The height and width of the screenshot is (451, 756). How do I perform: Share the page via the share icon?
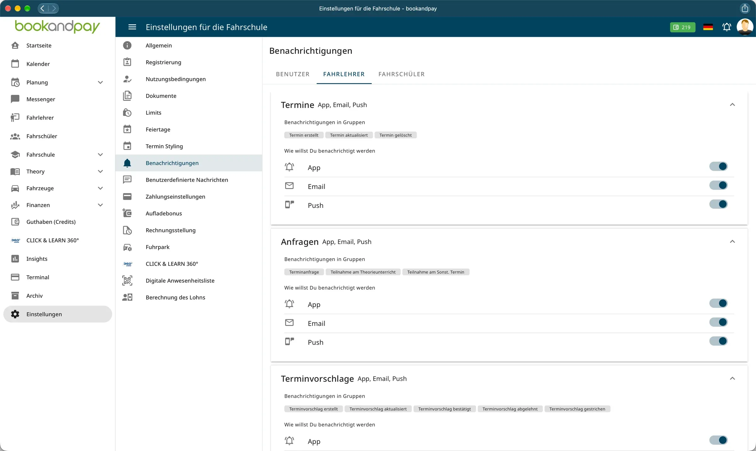[745, 8]
